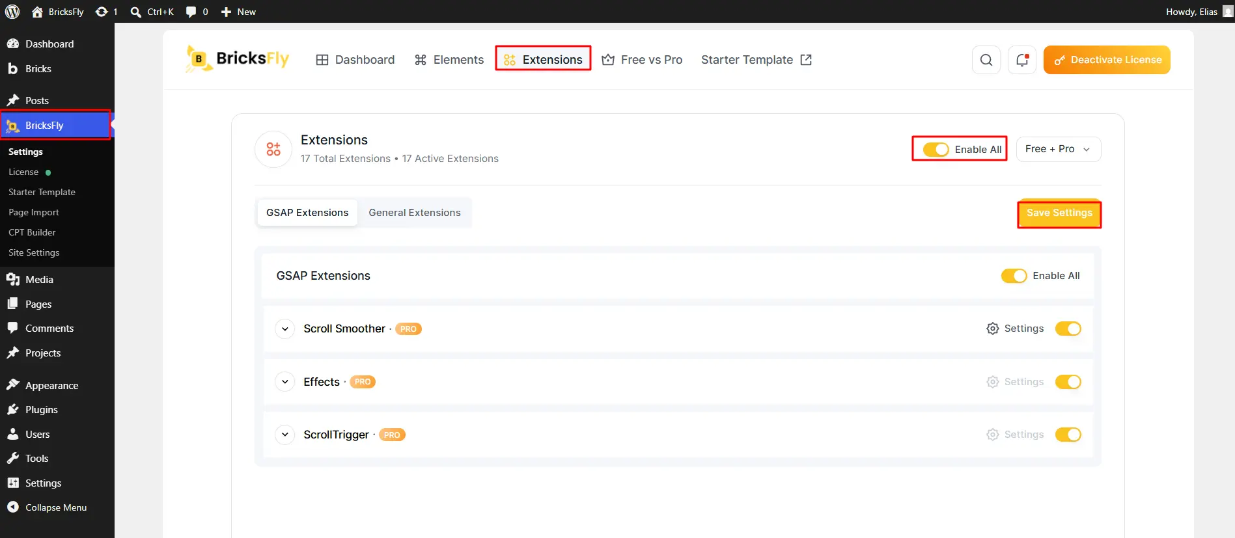Click the Collapse Menu arrow icon
The width and height of the screenshot is (1235, 538).
click(x=12, y=507)
